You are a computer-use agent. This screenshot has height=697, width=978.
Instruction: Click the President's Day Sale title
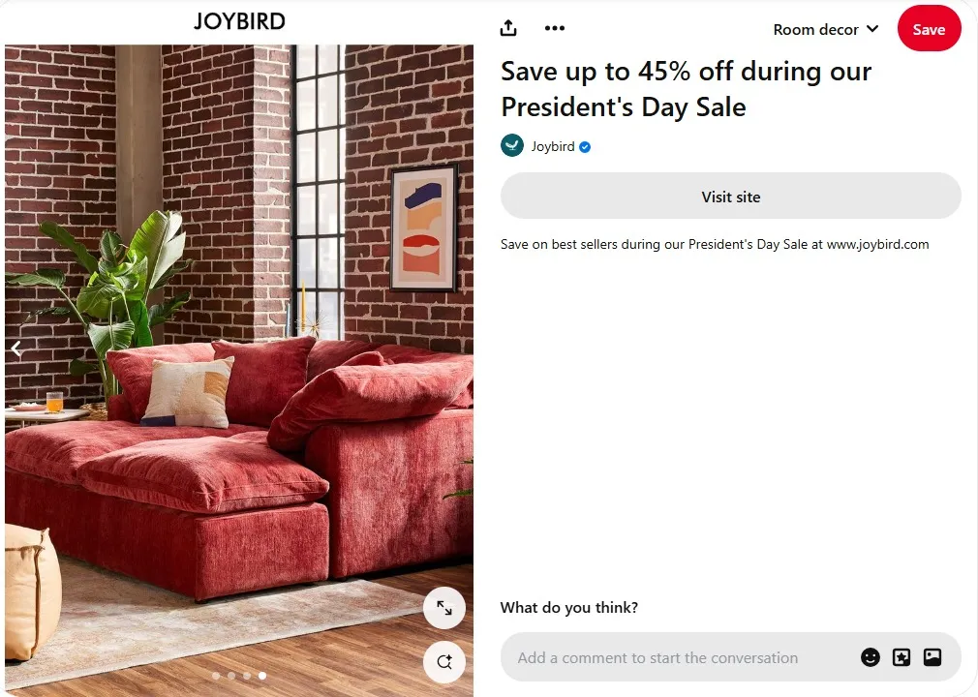click(x=686, y=89)
